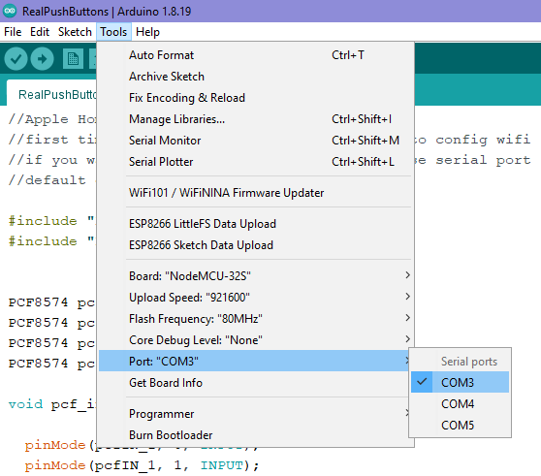Open the Flash Frequency "80MHz" submenu
Screen dimensions: 541x476
click(x=254, y=319)
